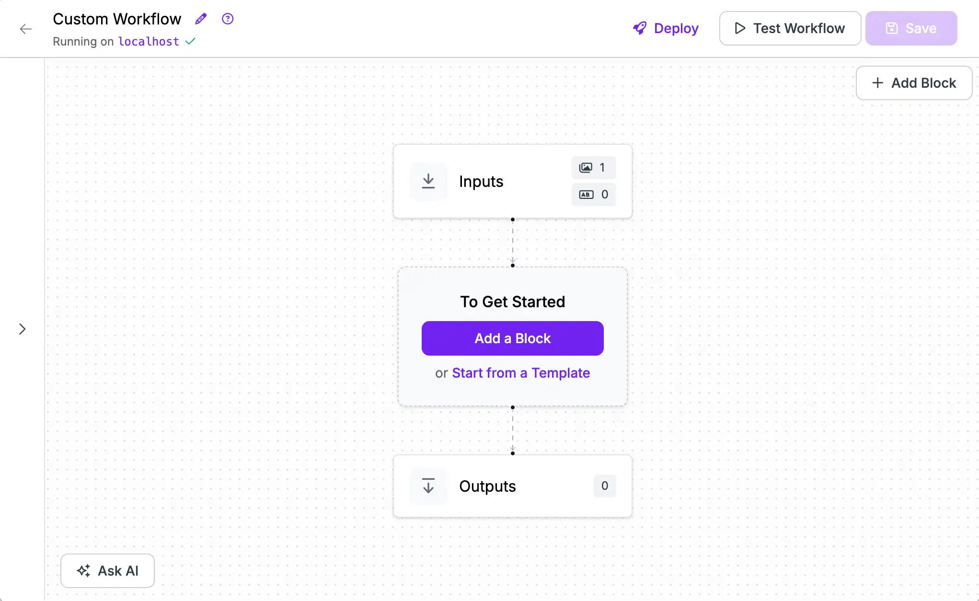Click the Add Block purple button
The width and height of the screenshot is (979, 601).
pos(513,339)
